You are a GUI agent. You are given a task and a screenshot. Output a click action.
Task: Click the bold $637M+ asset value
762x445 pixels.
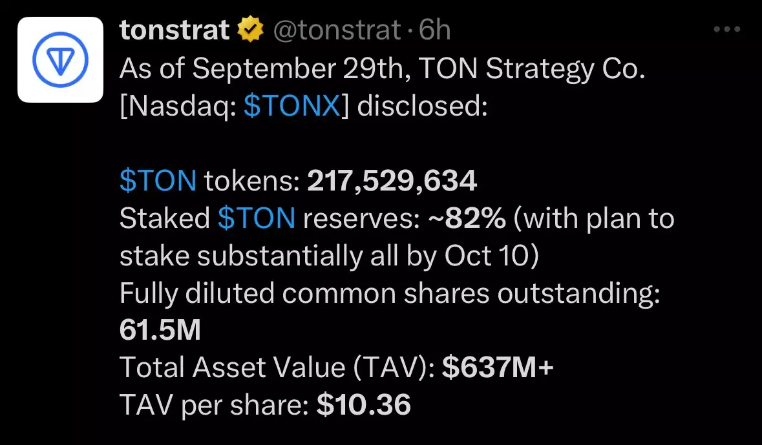point(498,368)
